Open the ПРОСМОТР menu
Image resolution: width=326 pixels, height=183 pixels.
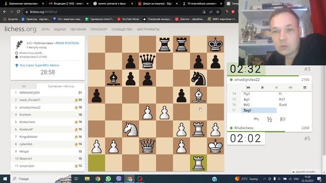(x=99, y=29)
